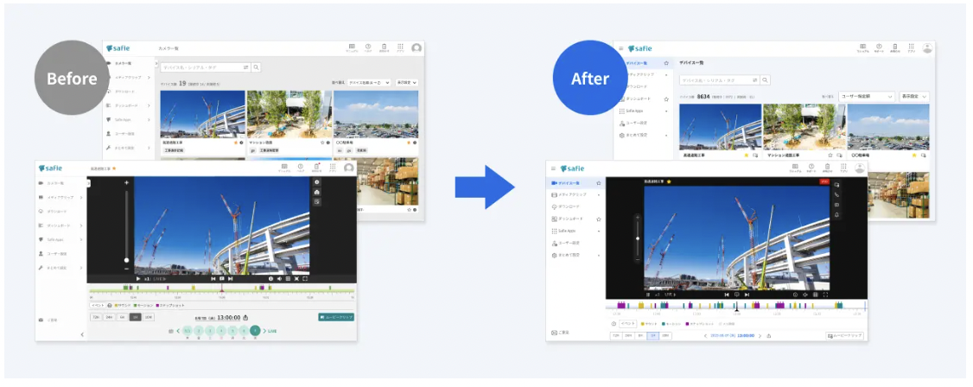The width and height of the screenshot is (973, 387).
Task: Click zoom-out minus icon in Before player
Action: (126, 268)
